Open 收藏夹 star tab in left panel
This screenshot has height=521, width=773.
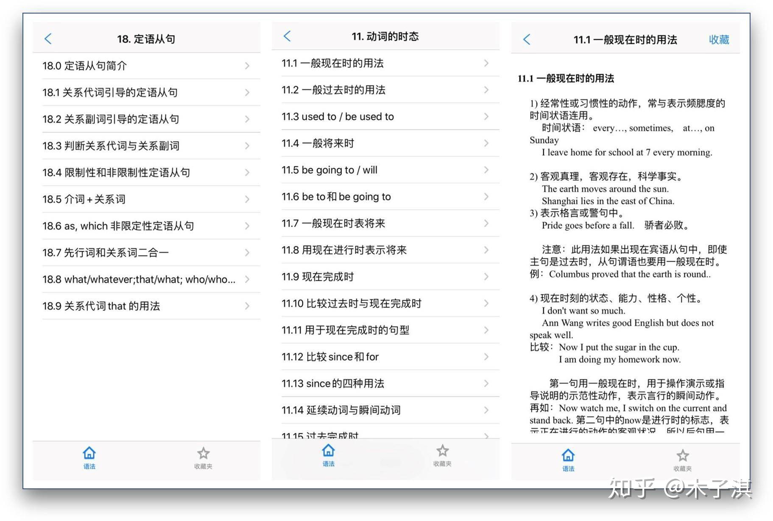pos(203,458)
